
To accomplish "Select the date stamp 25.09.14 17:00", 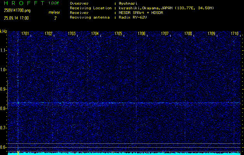I will [16, 18].
